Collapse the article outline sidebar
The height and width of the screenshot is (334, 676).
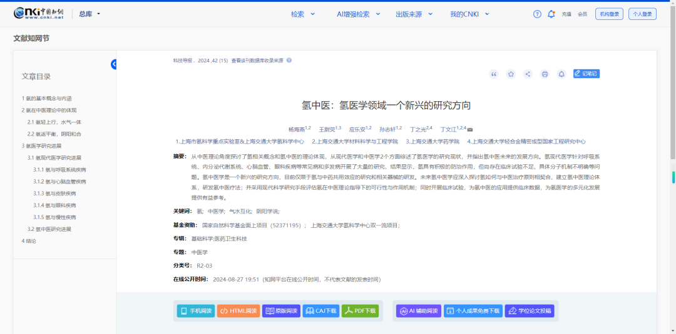tap(114, 64)
